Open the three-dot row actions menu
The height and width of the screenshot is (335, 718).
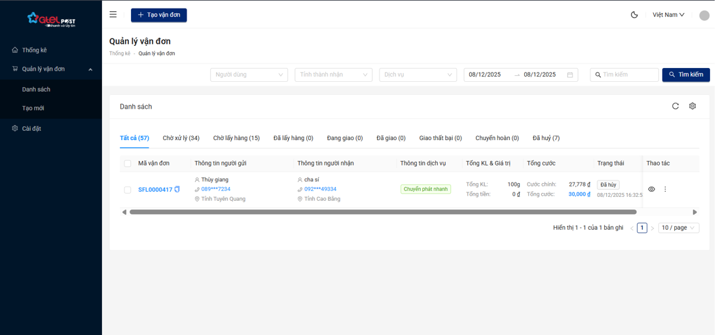[x=665, y=189]
